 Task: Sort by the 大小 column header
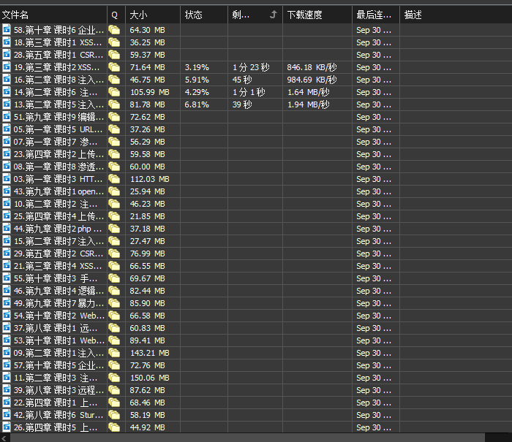[x=152, y=15]
